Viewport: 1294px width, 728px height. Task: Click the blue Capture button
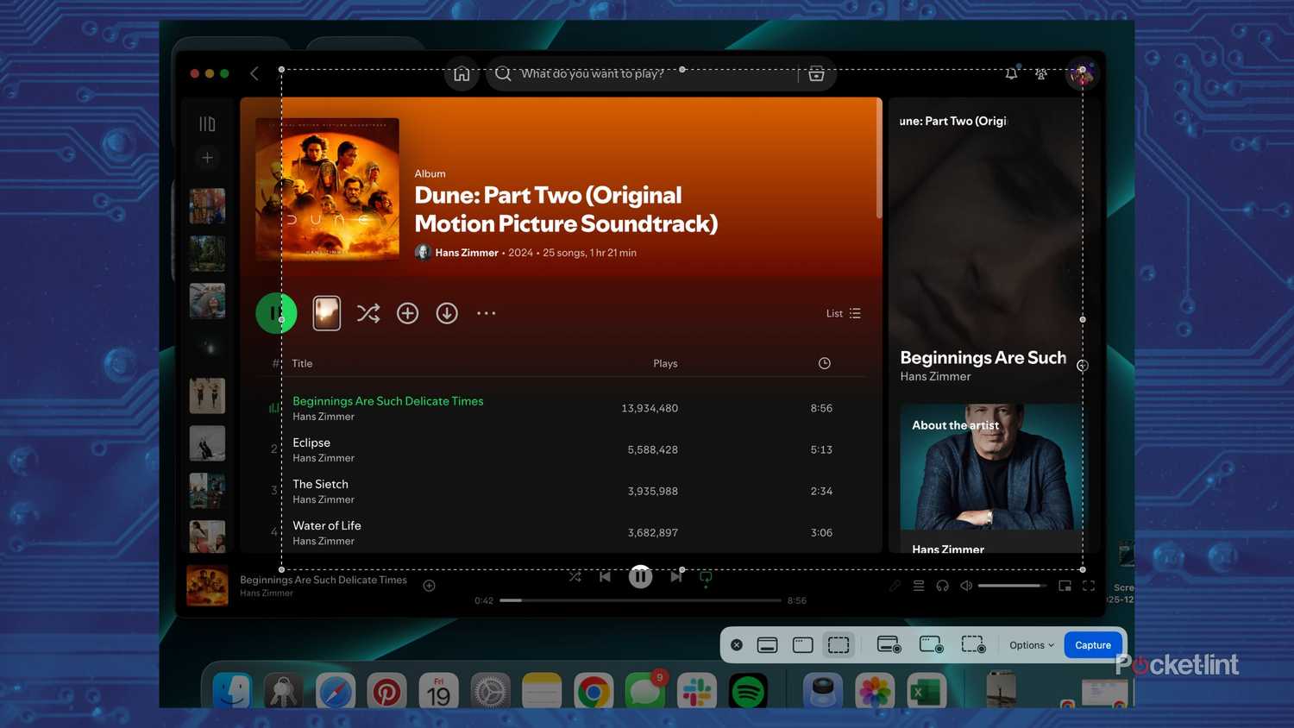point(1092,644)
